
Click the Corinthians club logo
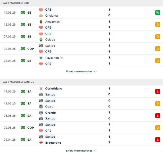click(x=41, y=88)
